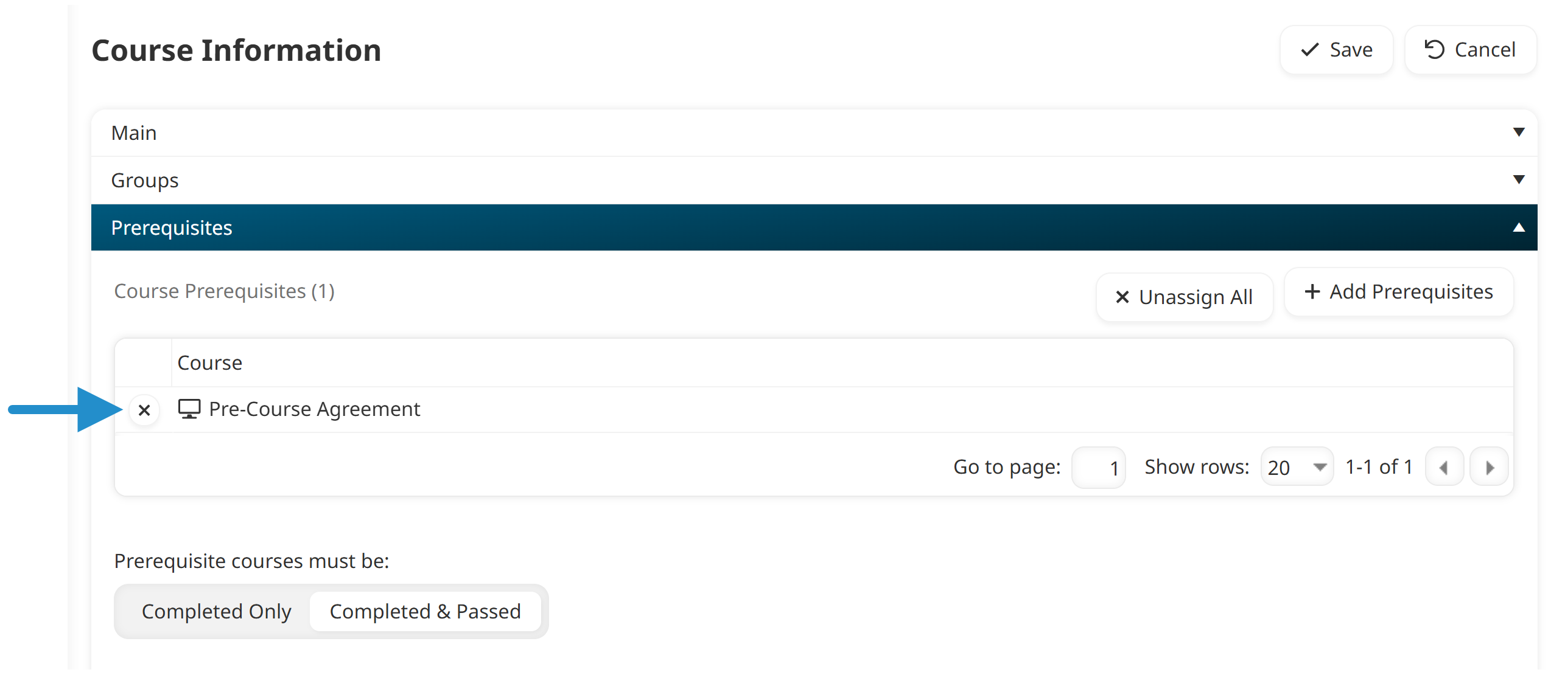Click the monitor icon beside Pre-Course Agreement
Image resolution: width=1565 pixels, height=675 pixels.
[189, 409]
